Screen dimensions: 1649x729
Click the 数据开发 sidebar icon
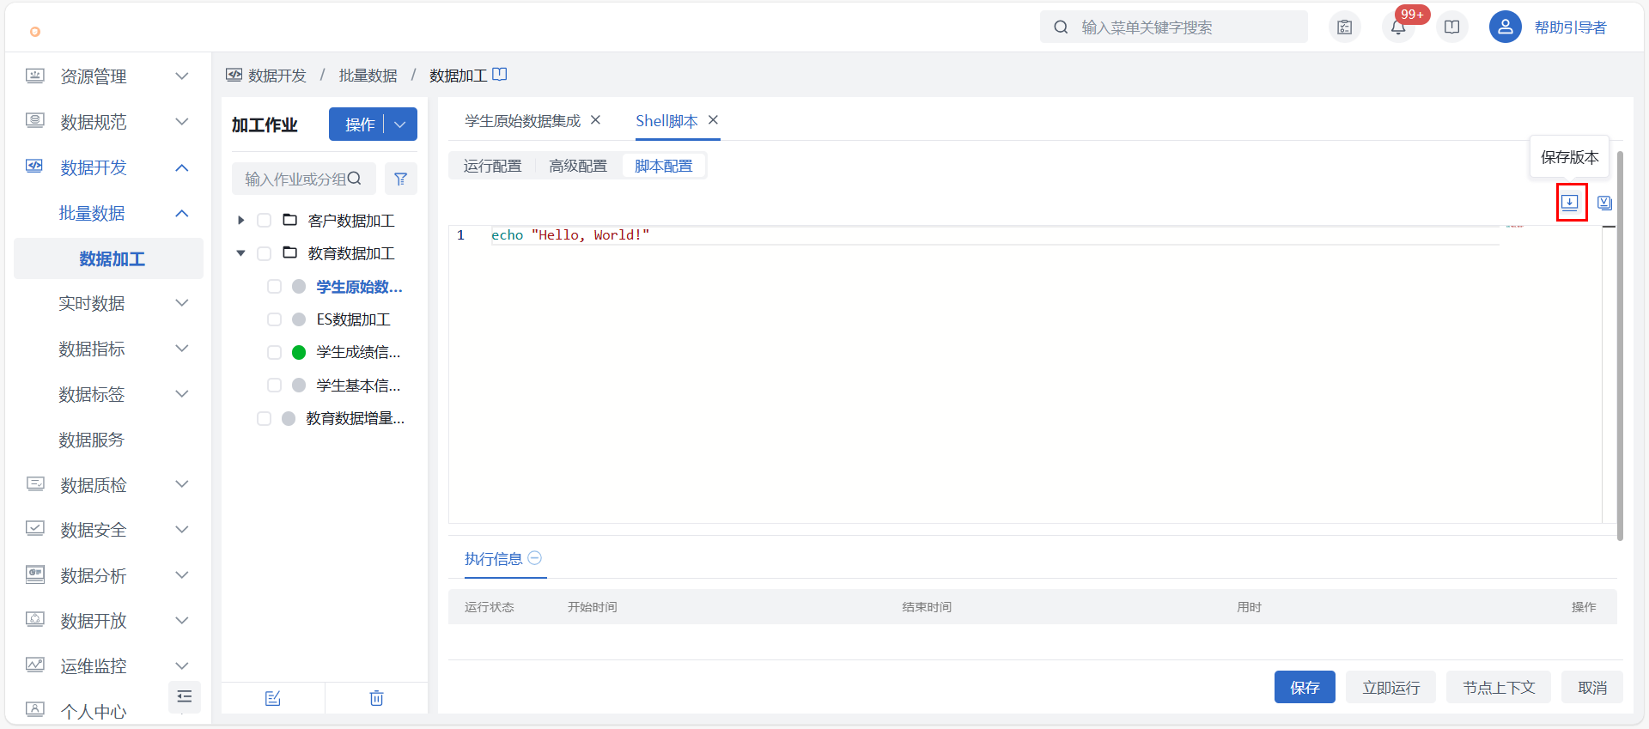tap(35, 167)
